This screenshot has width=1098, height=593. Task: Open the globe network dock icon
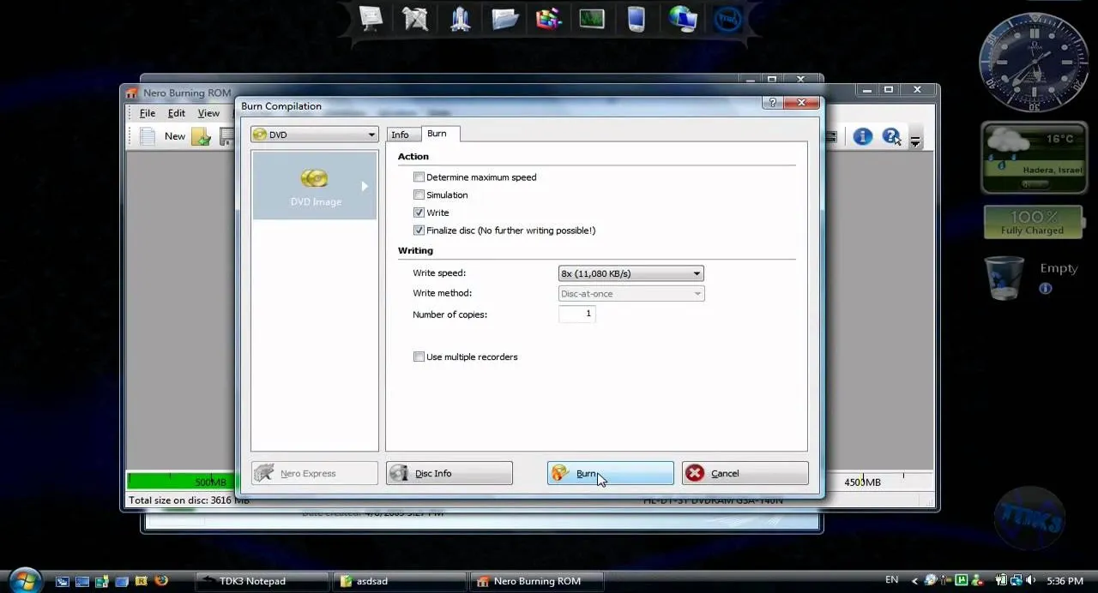click(683, 18)
